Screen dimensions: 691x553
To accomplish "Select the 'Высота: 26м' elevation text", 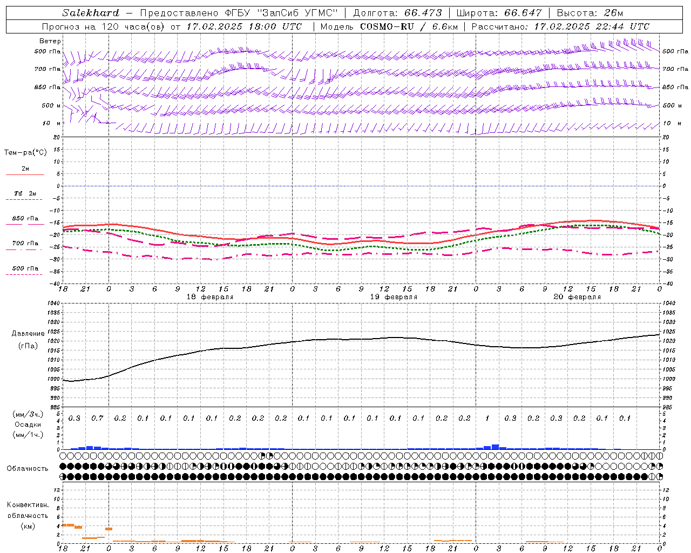I will [x=591, y=13].
